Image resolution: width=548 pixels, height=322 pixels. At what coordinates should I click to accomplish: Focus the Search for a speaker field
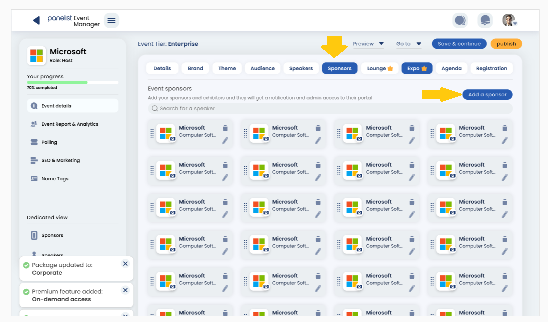(x=330, y=108)
